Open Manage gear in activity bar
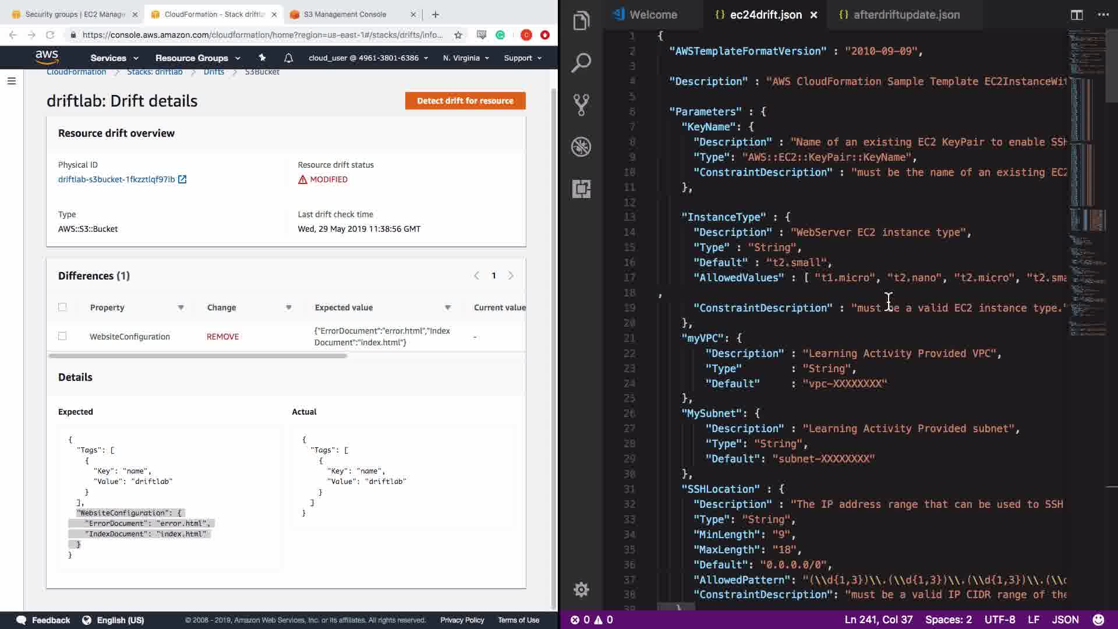 coord(581,589)
